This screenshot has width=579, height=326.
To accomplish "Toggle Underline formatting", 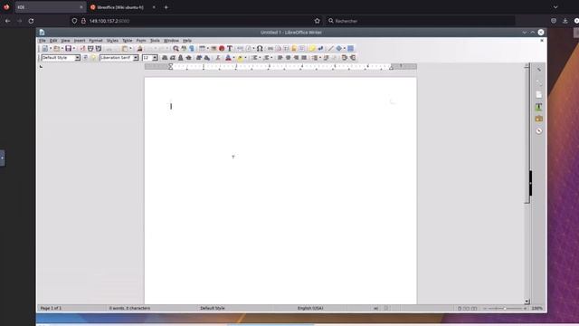I will [x=181, y=58].
